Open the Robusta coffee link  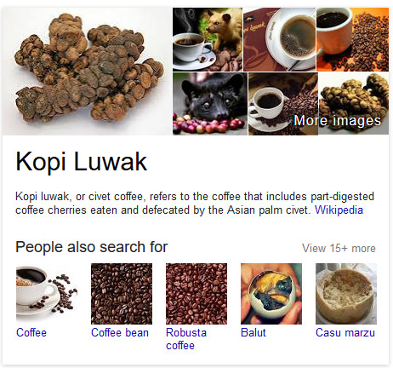pos(186,339)
